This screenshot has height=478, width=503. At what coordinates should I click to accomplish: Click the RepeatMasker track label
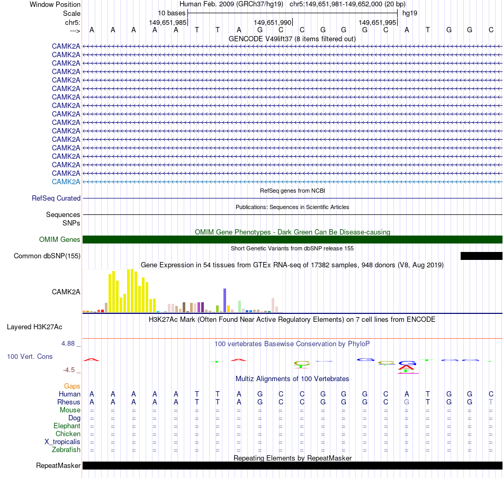tap(58, 465)
